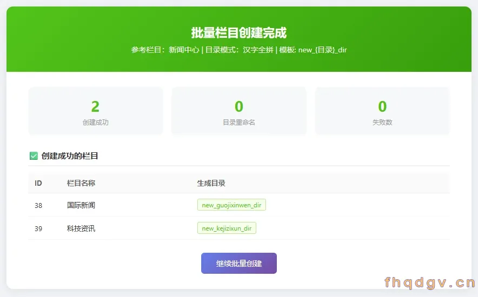478x297 pixels.
Task: Click the green checkmark icon beside 创建成功的栏目
Action: point(34,156)
